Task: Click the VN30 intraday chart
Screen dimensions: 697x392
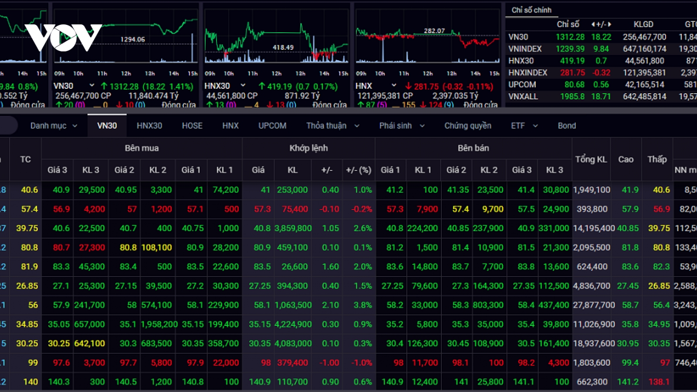Action: point(125,37)
